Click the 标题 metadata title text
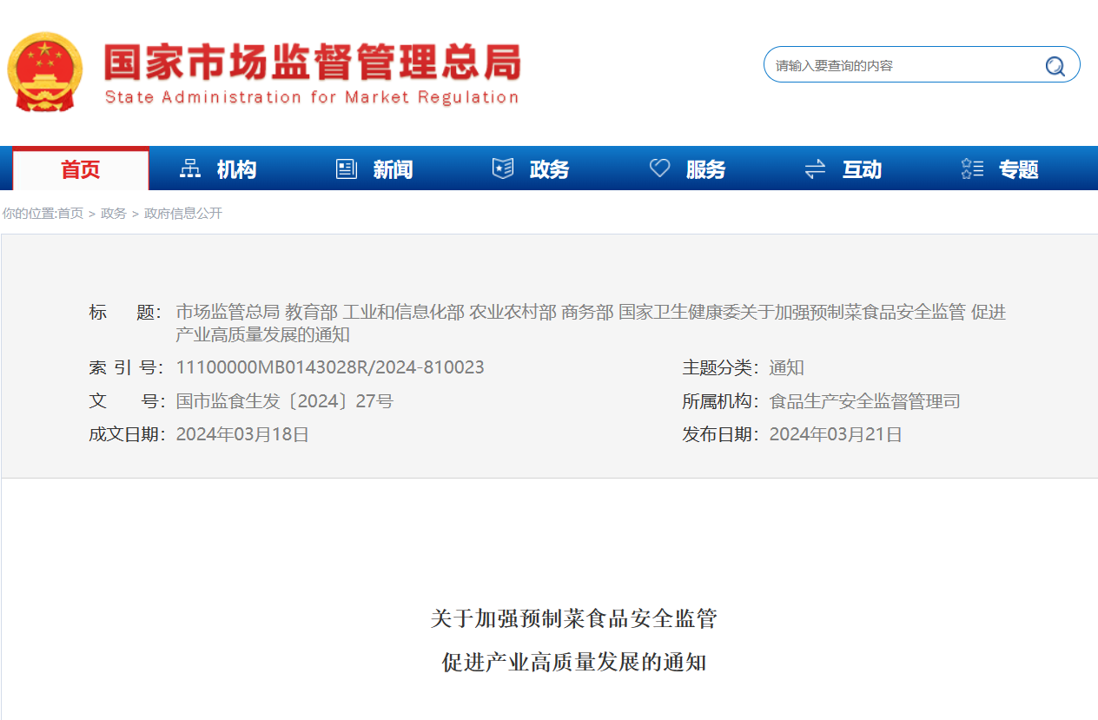Screen dimensions: 1098x720 click(x=591, y=323)
